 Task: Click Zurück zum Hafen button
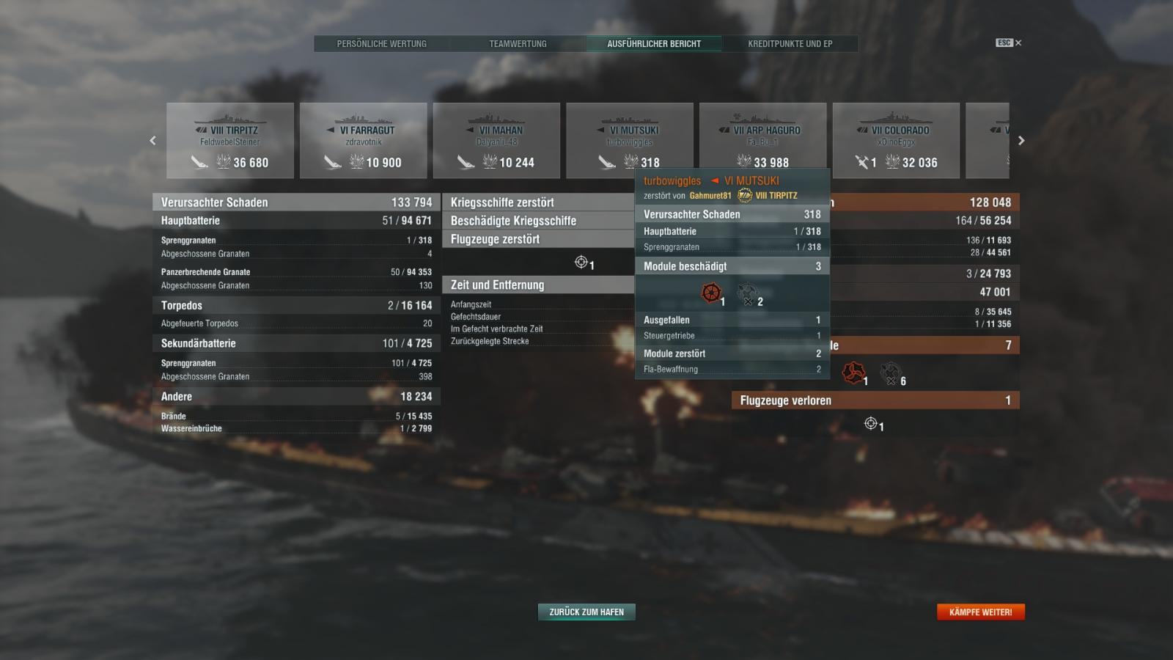click(x=586, y=612)
